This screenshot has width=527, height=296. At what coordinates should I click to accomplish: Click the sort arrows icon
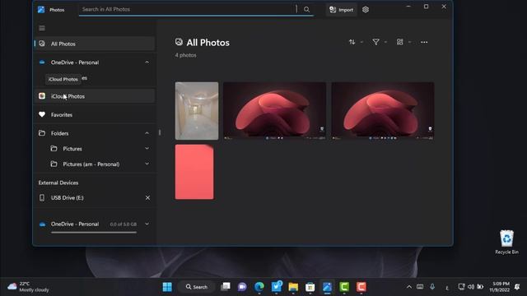[352, 42]
